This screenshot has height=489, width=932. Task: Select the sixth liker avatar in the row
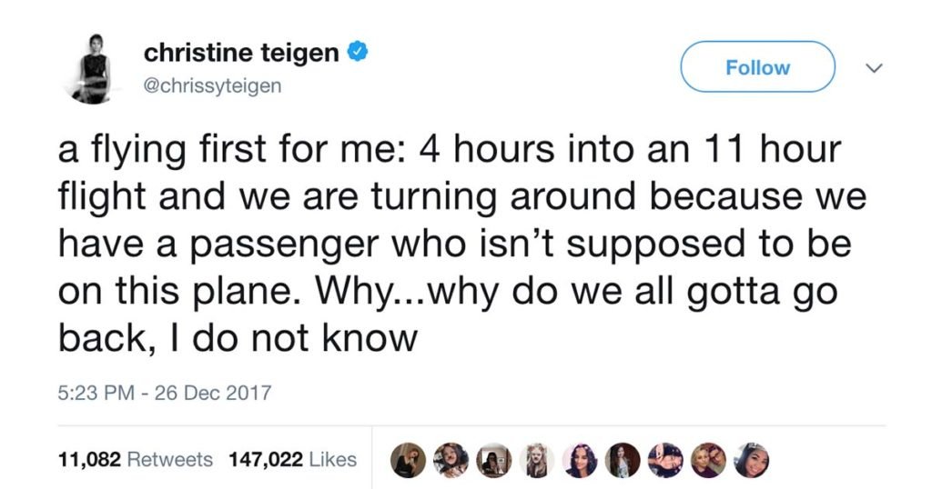622,460
